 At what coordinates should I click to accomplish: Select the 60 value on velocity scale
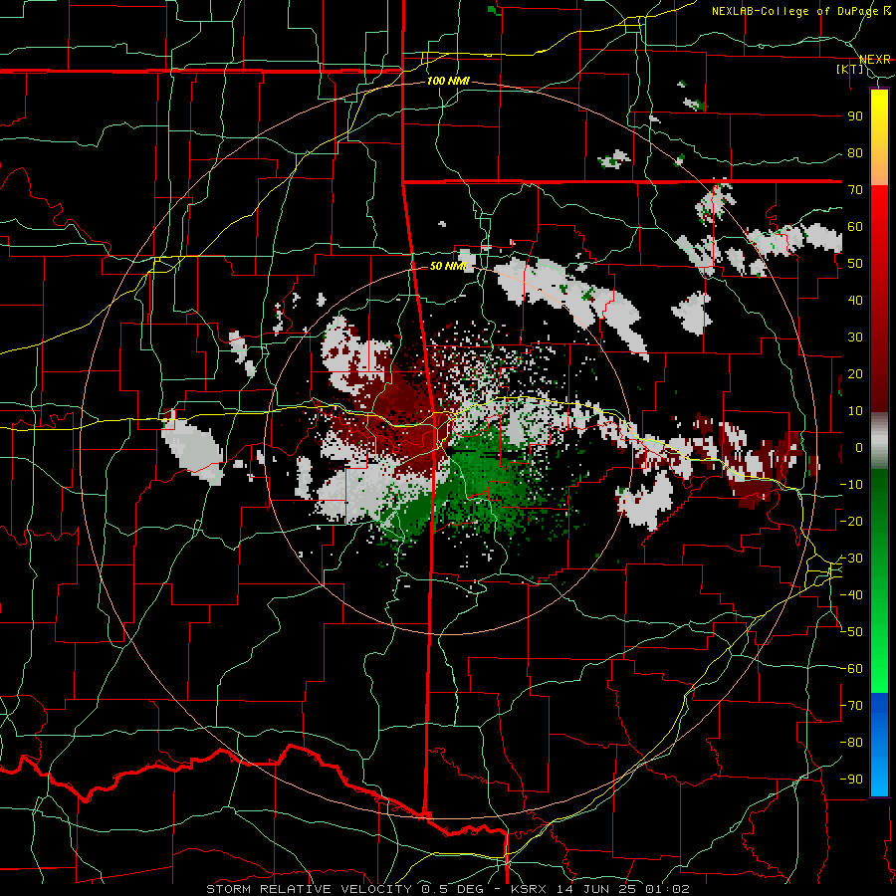click(855, 227)
